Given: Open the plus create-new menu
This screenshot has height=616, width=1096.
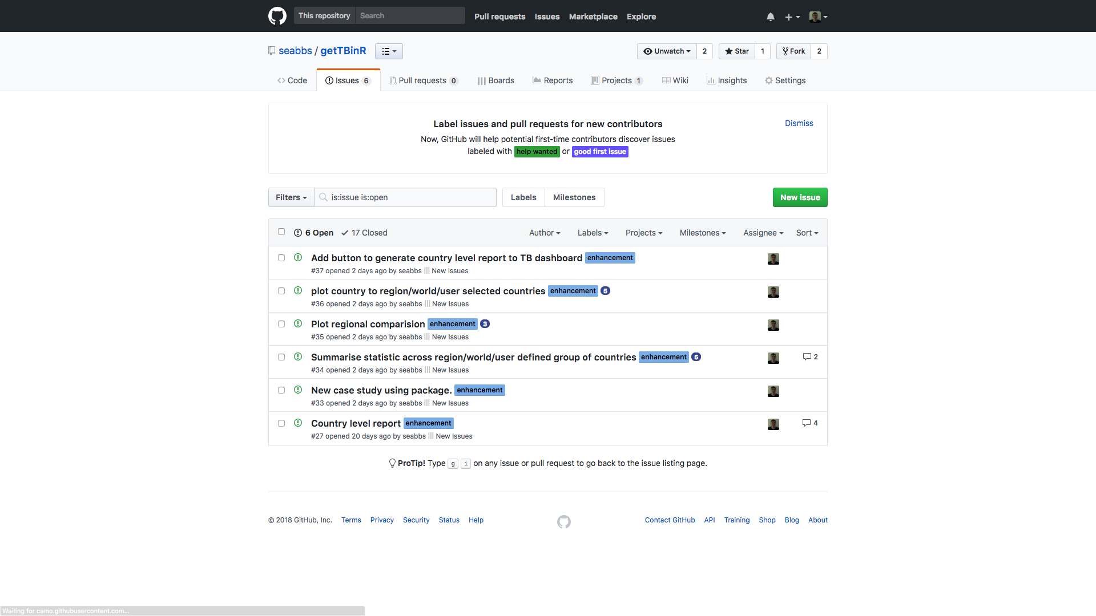Looking at the screenshot, I should (792, 17).
